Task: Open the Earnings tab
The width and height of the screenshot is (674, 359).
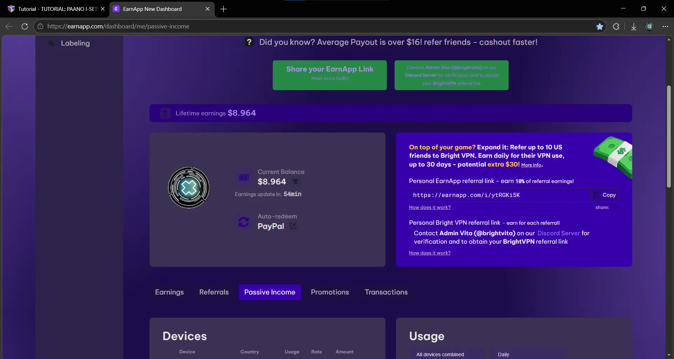Action: pos(170,292)
